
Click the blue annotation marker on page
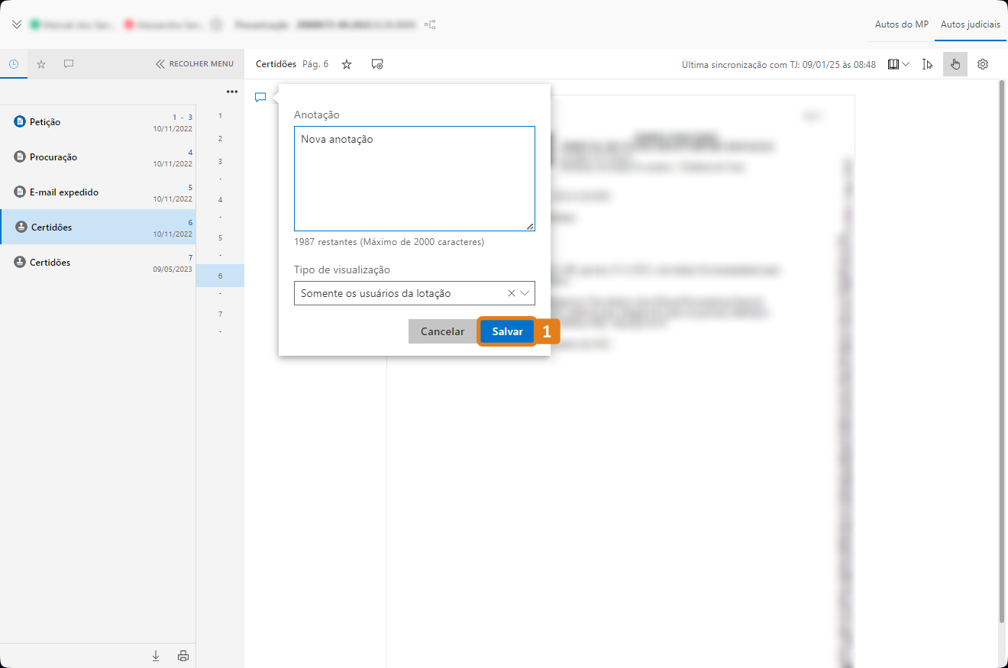click(260, 97)
